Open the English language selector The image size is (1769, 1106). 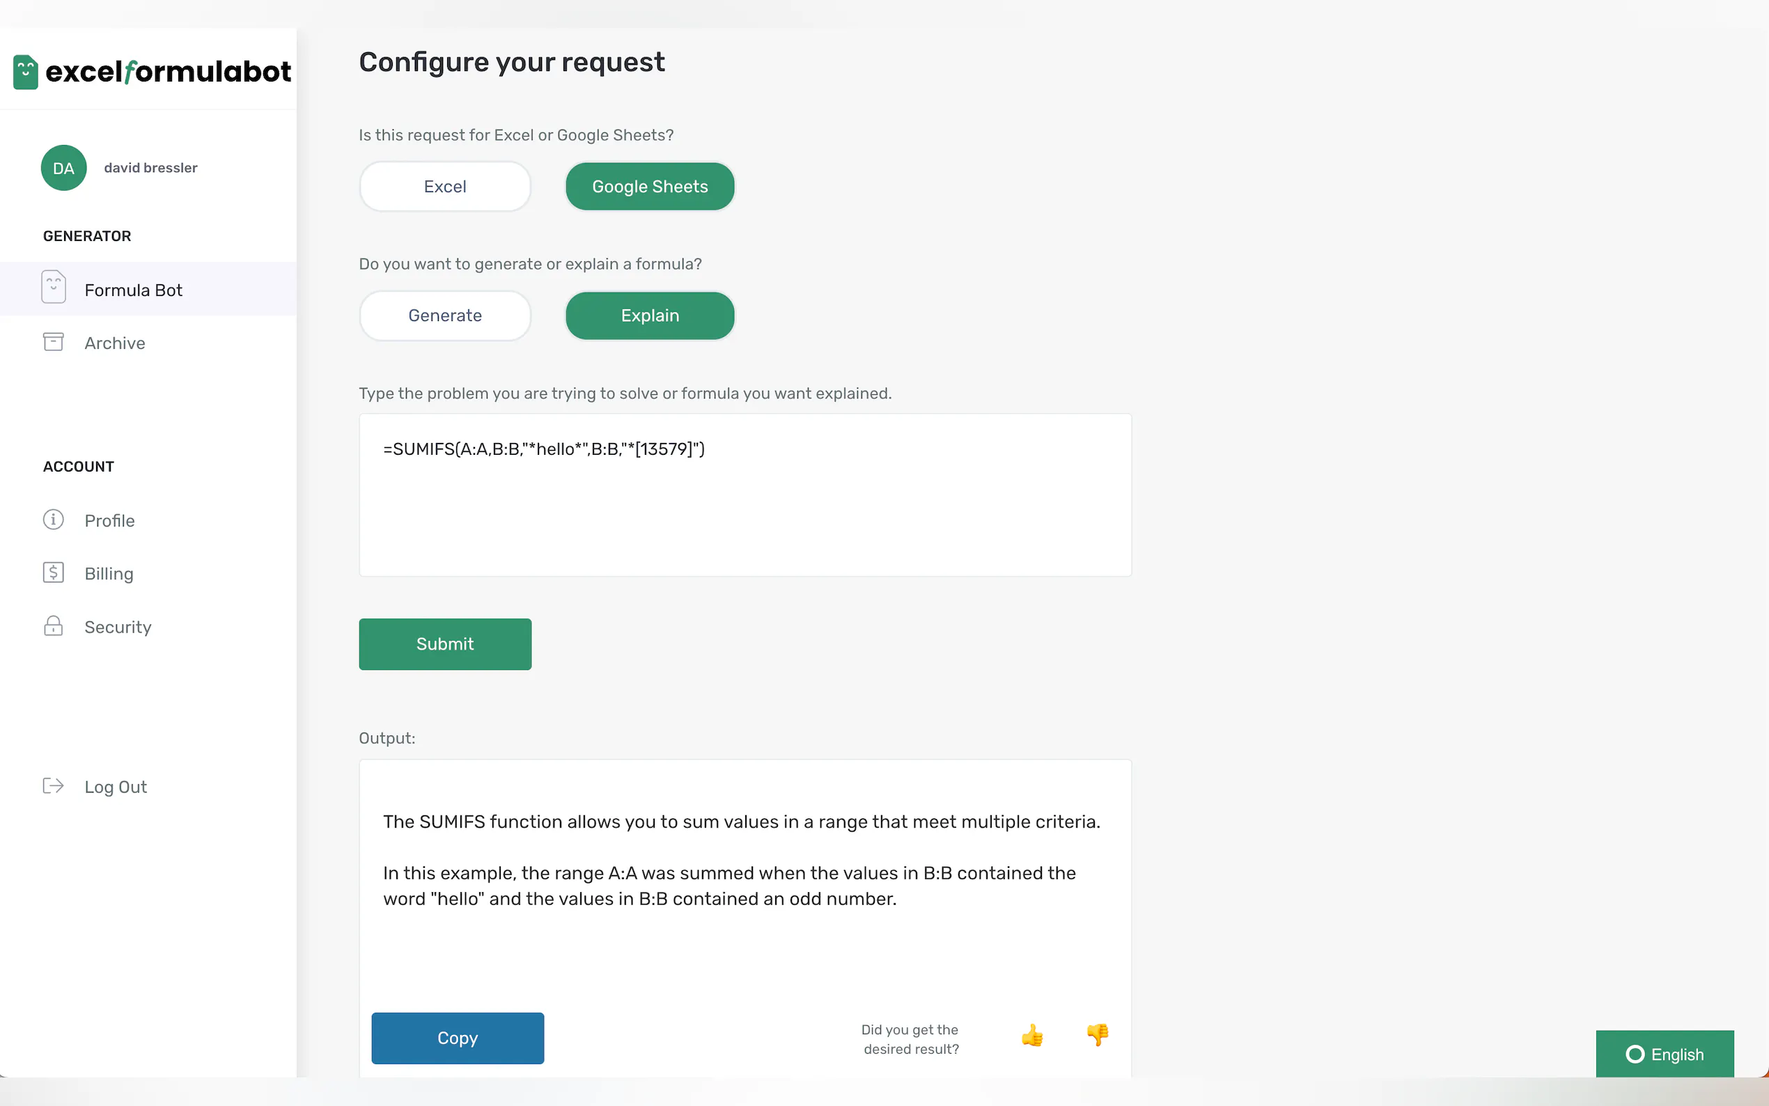[x=1665, y=1054]
